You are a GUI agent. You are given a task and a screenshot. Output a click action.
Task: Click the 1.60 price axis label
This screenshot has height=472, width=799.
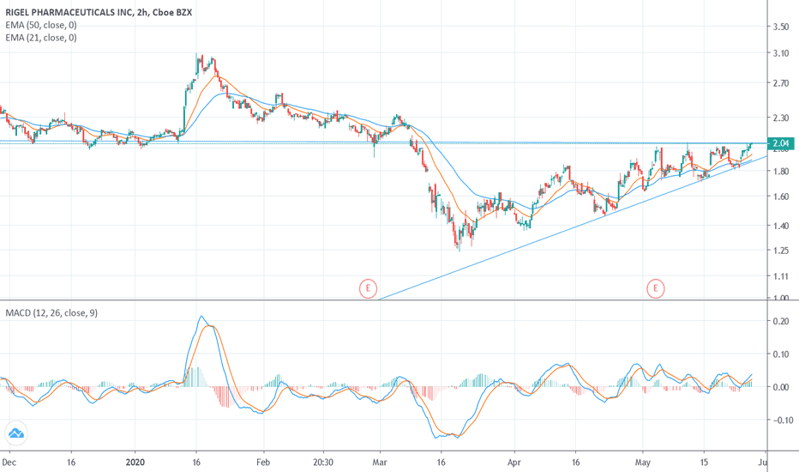click(x=781, y=197)
